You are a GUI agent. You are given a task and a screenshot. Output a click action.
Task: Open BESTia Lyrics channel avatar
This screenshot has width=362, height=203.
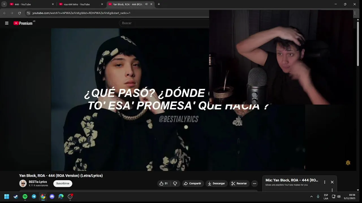coord(23,184)
